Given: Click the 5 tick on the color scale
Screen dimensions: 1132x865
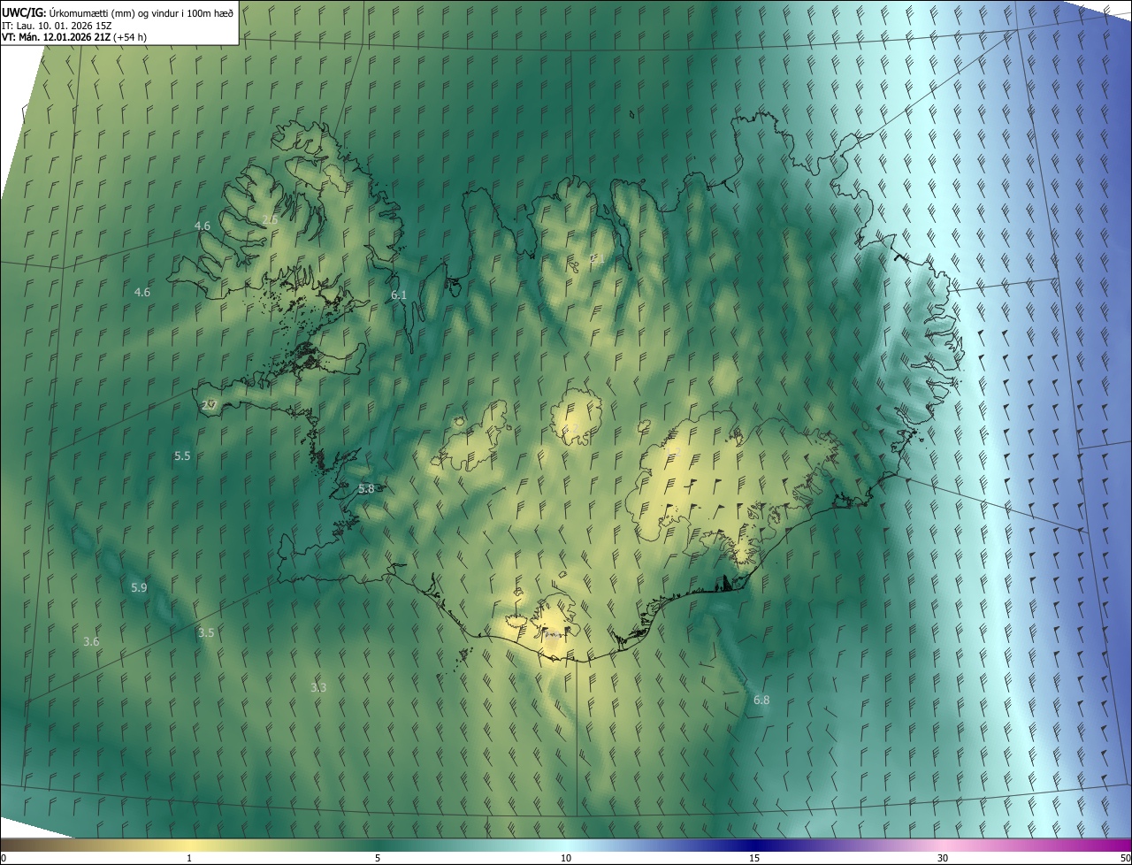Looking at the screenshot, I should tap(378, 858).
